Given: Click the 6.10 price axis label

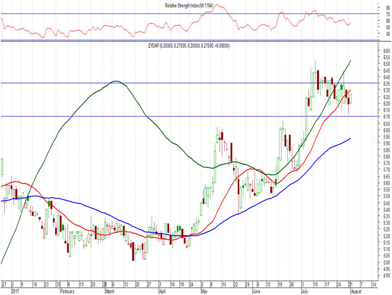Looking at the screenshot, I should tap(387, 117).
